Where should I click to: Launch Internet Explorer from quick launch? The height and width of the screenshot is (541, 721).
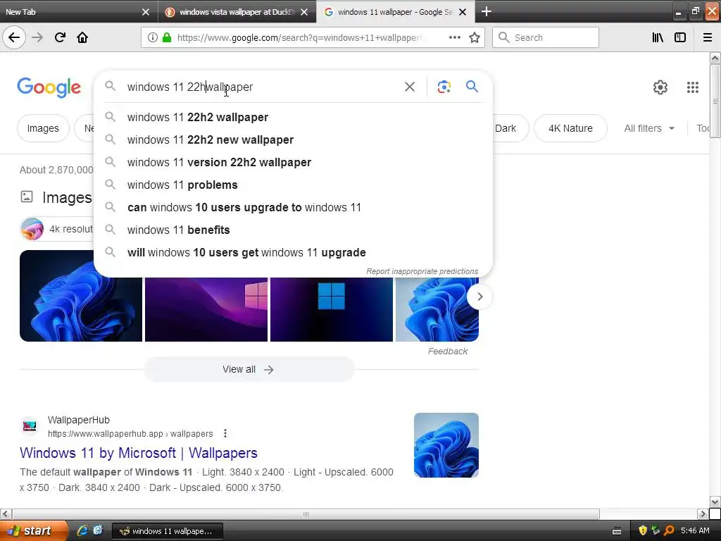[82, 530]
